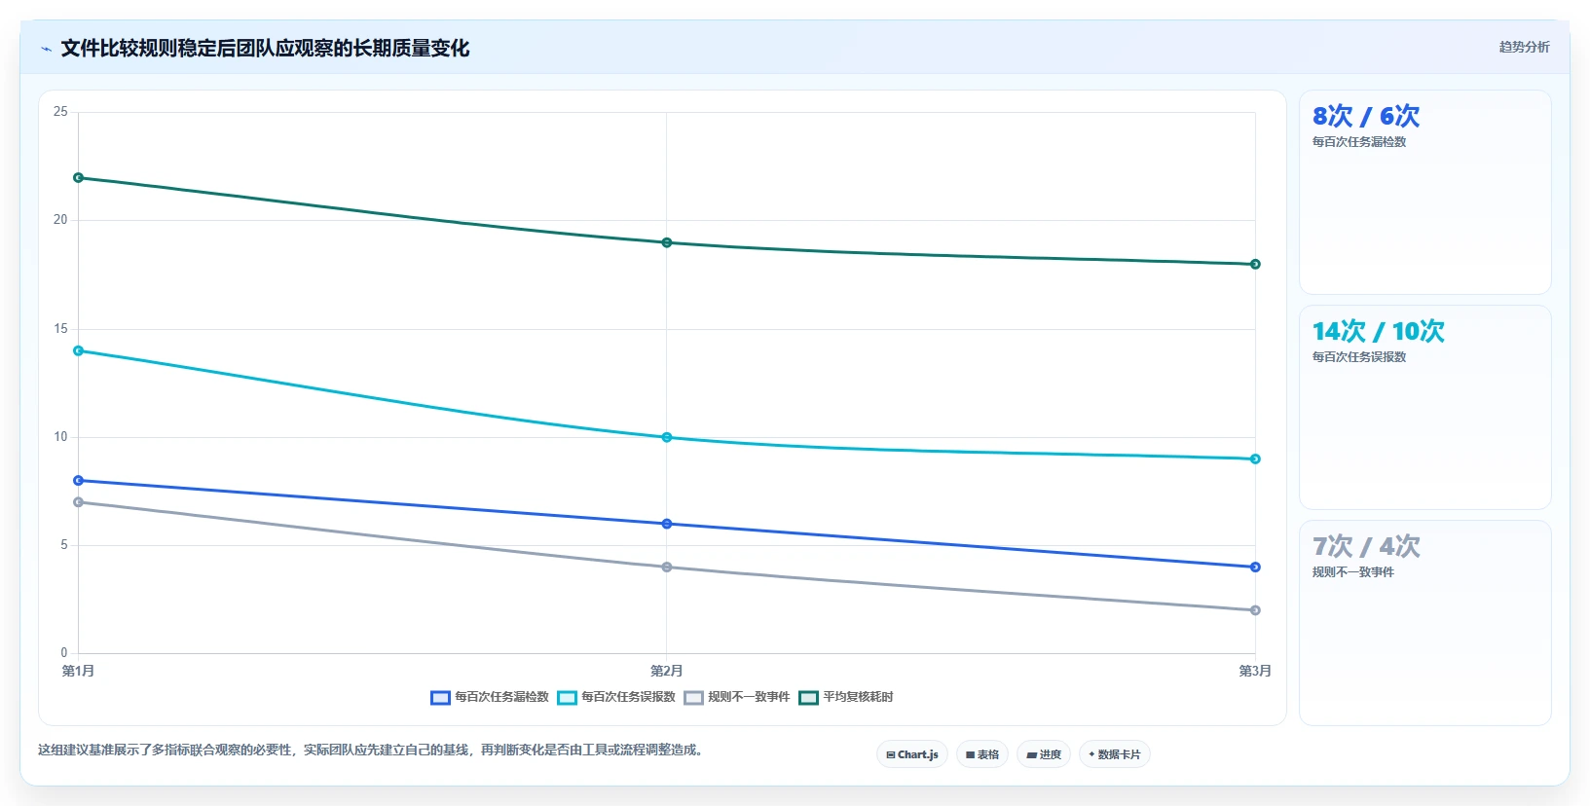
Task: Click the 规则不一致事件 point at 第1月 (7)
Action: pos(79,502)
